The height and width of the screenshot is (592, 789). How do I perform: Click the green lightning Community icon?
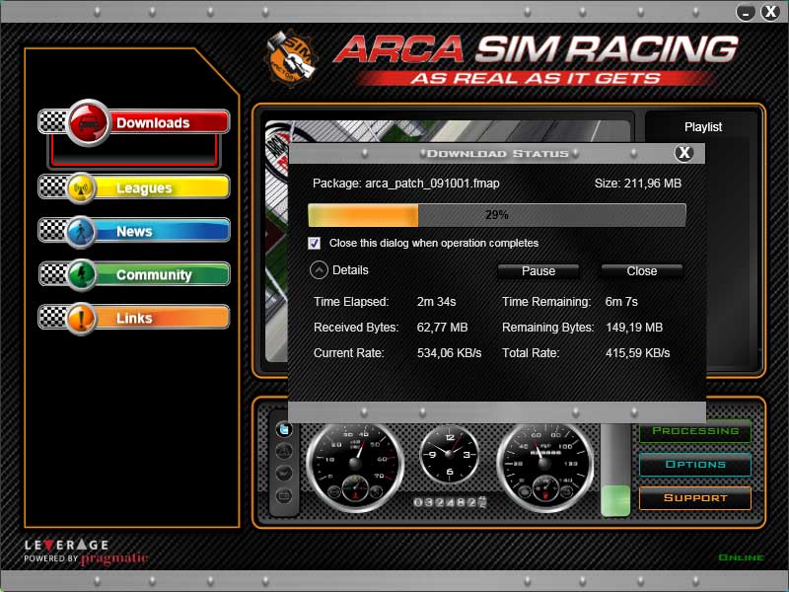click(81, 275)
